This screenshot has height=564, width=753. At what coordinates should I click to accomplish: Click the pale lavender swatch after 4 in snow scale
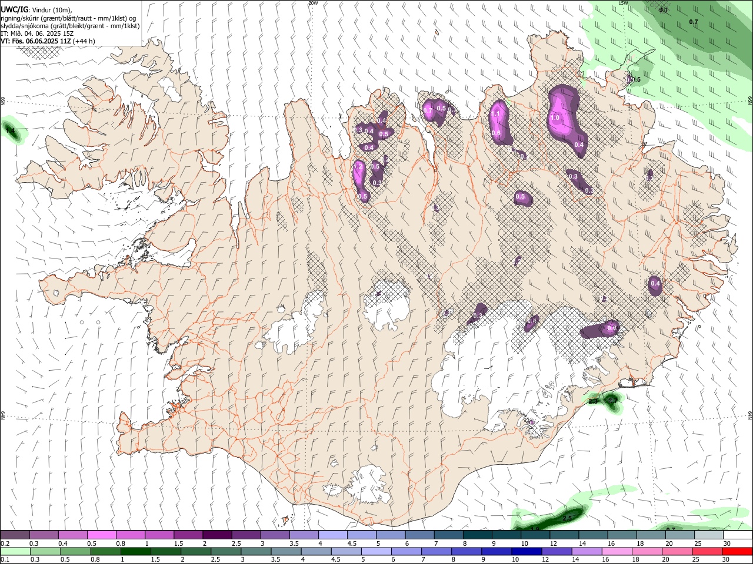tap(332, 535)
